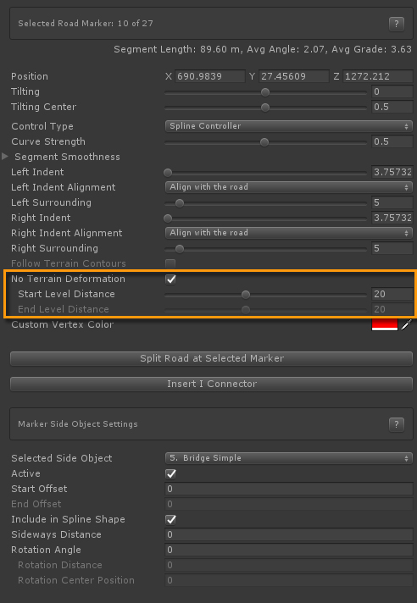Expand the Segment Smoothness foldout
This screenshot has height=603, width=417.
point(5,157)
